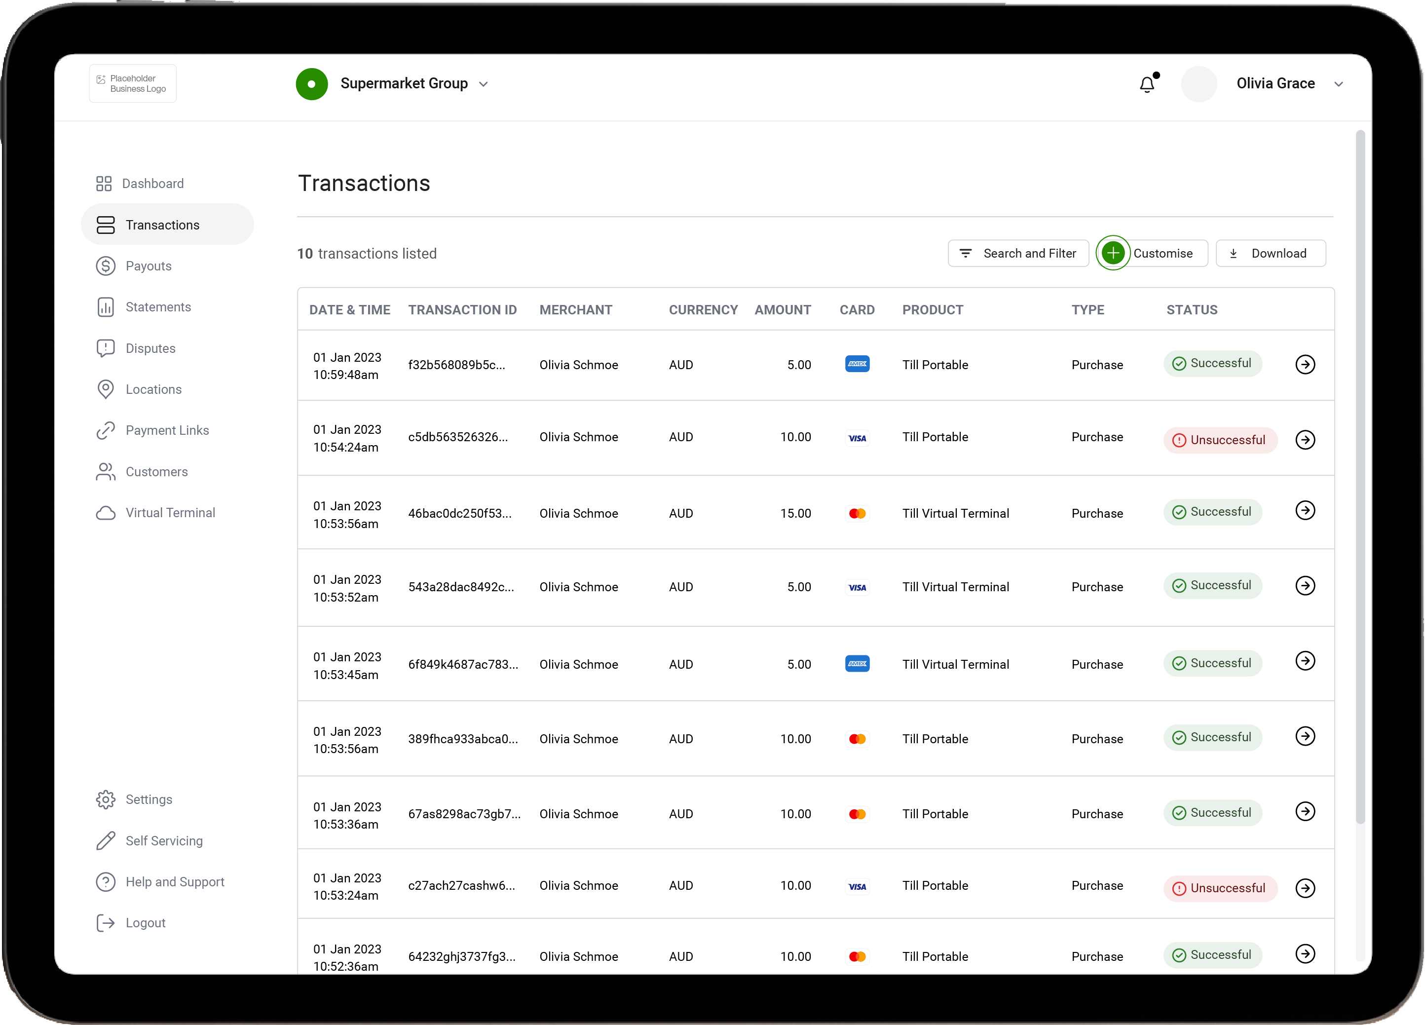Open Disputes in the sidebar
Image resolution: width=1425 pixels, height=1025 pixels.
[135, 348]
